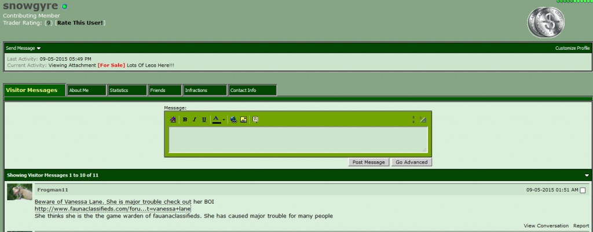Click the Post Message button

(368, 162)
